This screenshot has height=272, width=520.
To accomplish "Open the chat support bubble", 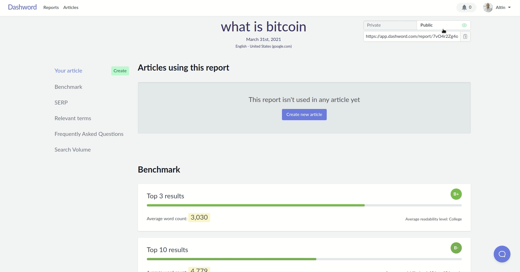I will click(x=502, y=254).
